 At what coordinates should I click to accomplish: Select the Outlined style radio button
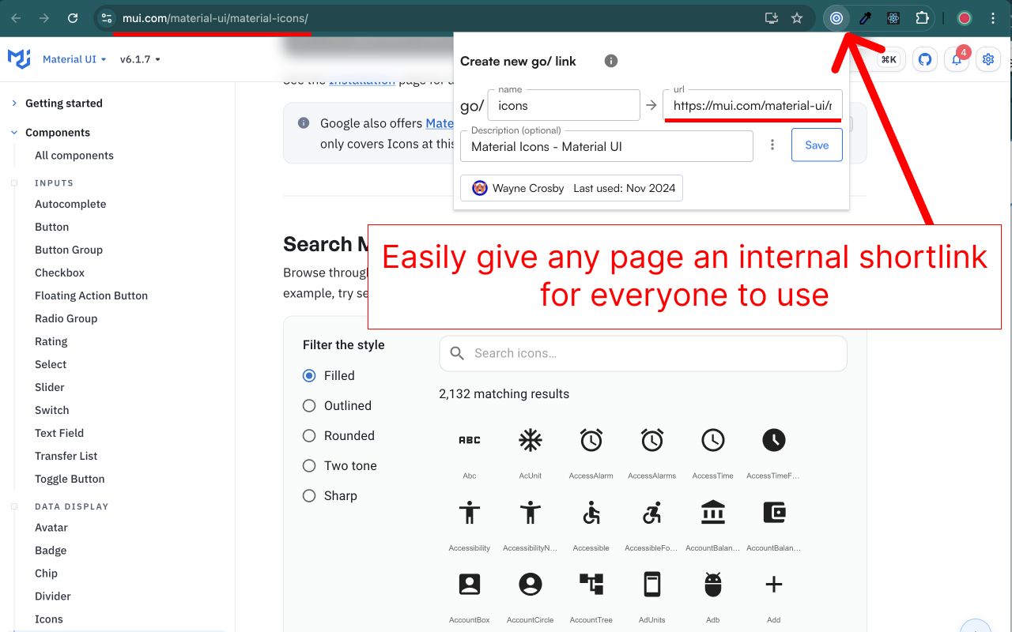point(309,405)
